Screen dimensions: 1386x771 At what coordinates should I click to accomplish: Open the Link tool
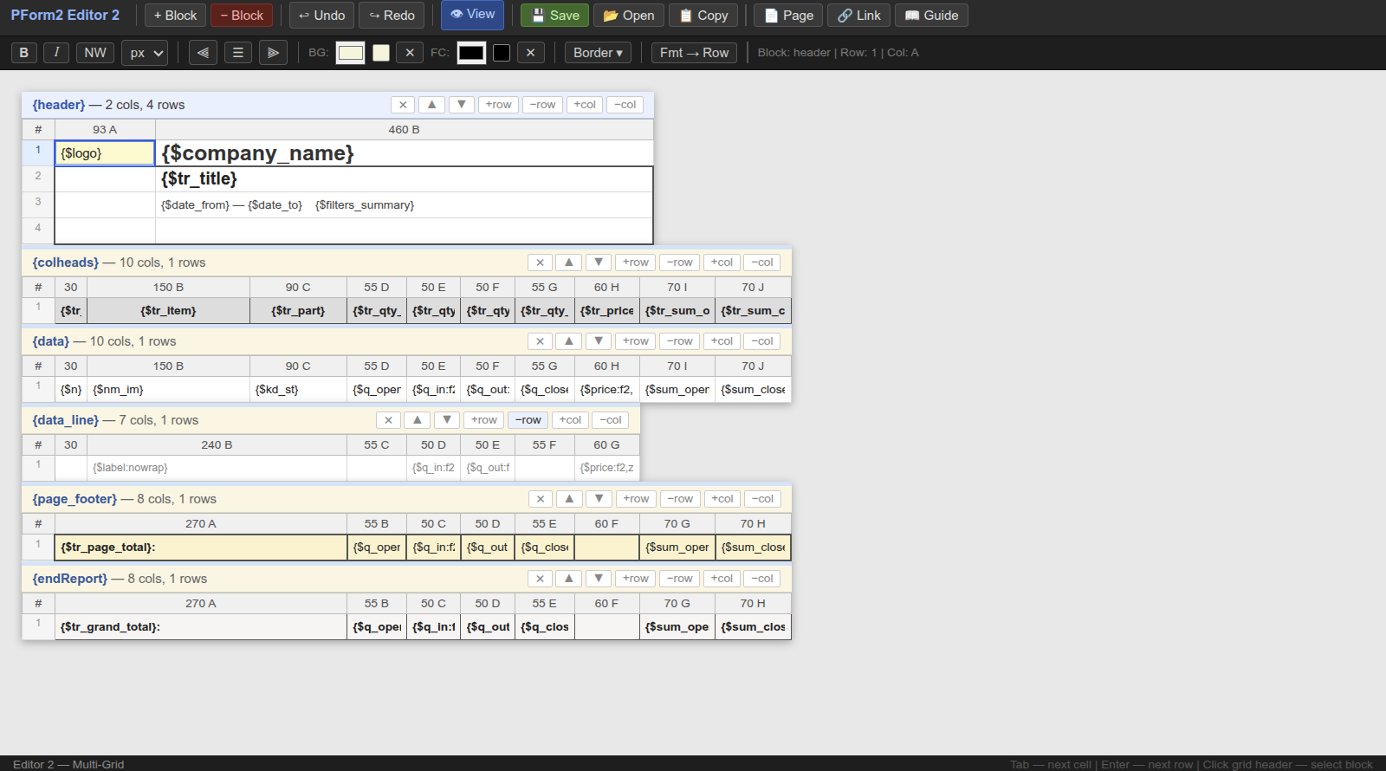point(858,16)
